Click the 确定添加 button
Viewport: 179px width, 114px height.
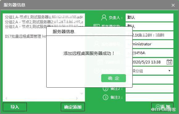[73, 107]
